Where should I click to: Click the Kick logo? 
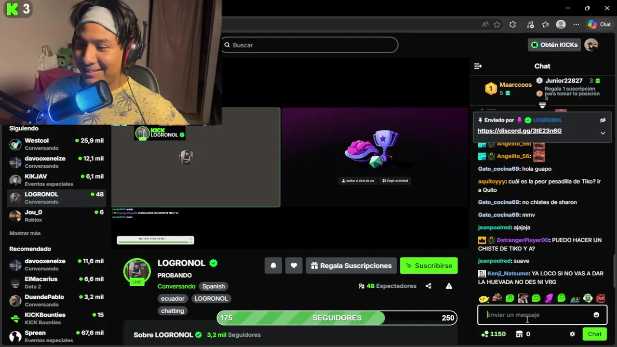point(13,9)
